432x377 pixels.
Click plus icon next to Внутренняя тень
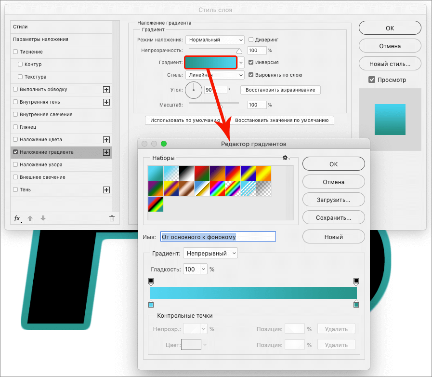click(x=106, y=102)
